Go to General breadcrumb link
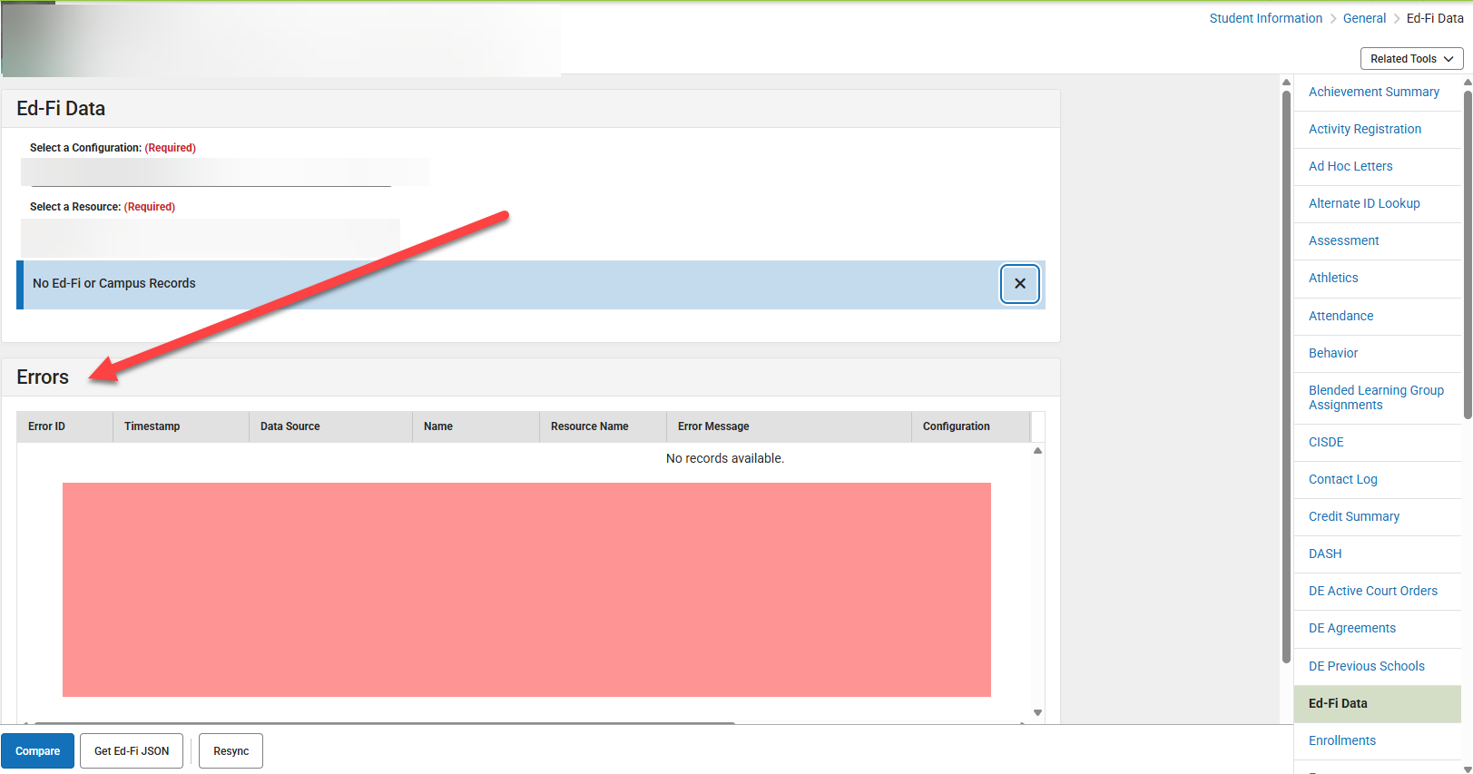 (1364, 18)
